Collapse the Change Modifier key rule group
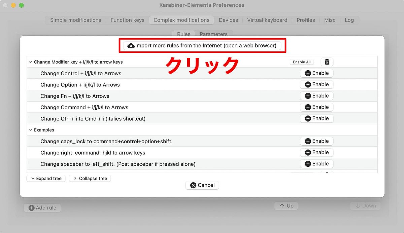The height and width of the screenshot is (233, 404). (x=30, y=62)
